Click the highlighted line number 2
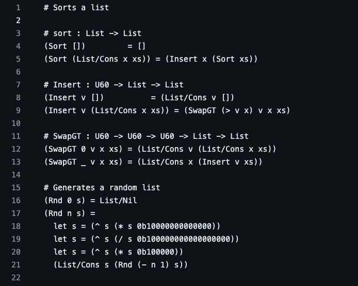Image resolution: width=358 pixels, height=286 pixels. click(18, 21)
